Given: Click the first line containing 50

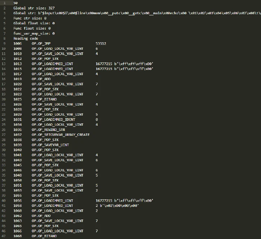Looking at the screenshot, I should pos(16,3).
